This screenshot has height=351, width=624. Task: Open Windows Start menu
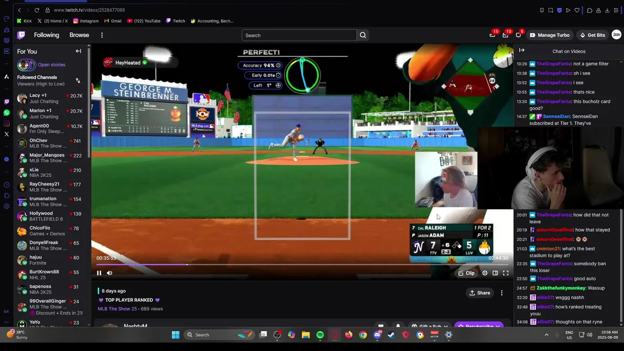pos(175,335)
